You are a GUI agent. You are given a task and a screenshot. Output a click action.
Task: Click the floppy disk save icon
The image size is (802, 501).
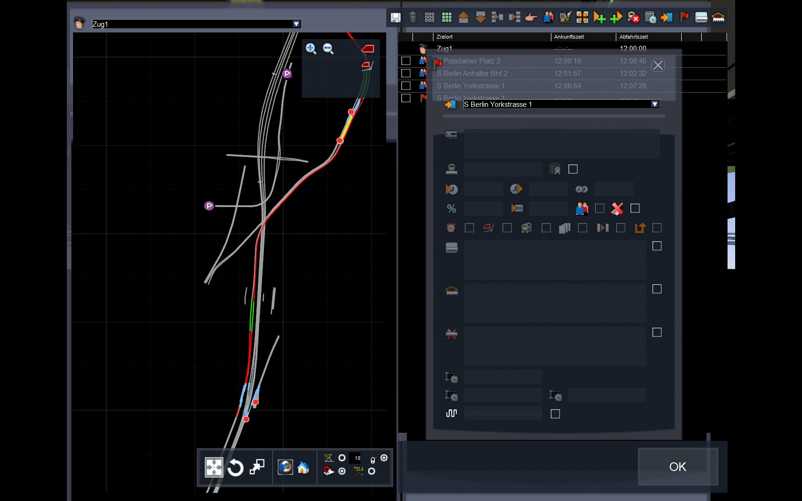click(x=395, y=18)
